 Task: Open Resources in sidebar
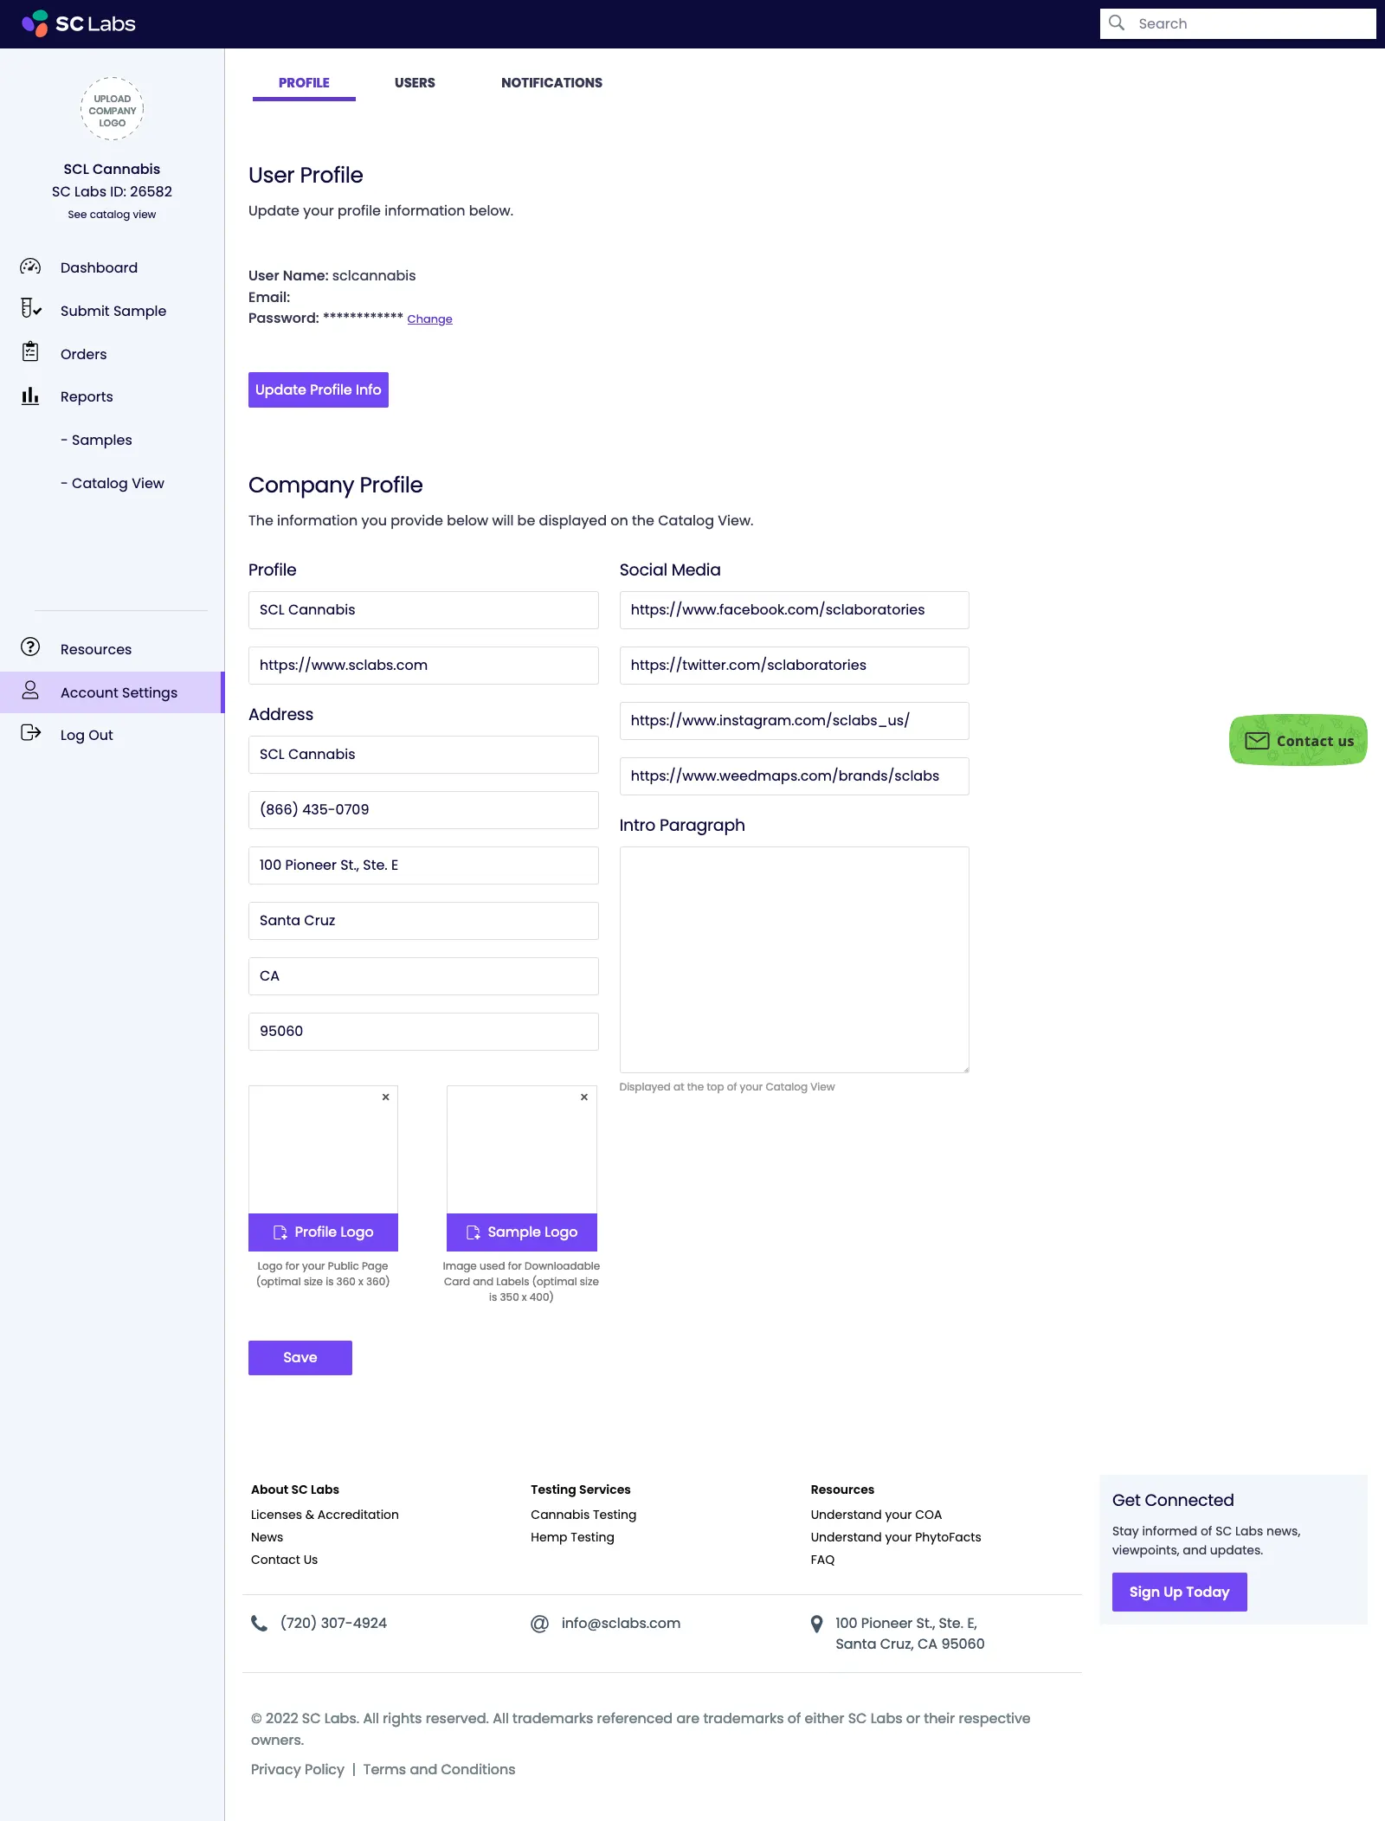[x=96, y=649]
